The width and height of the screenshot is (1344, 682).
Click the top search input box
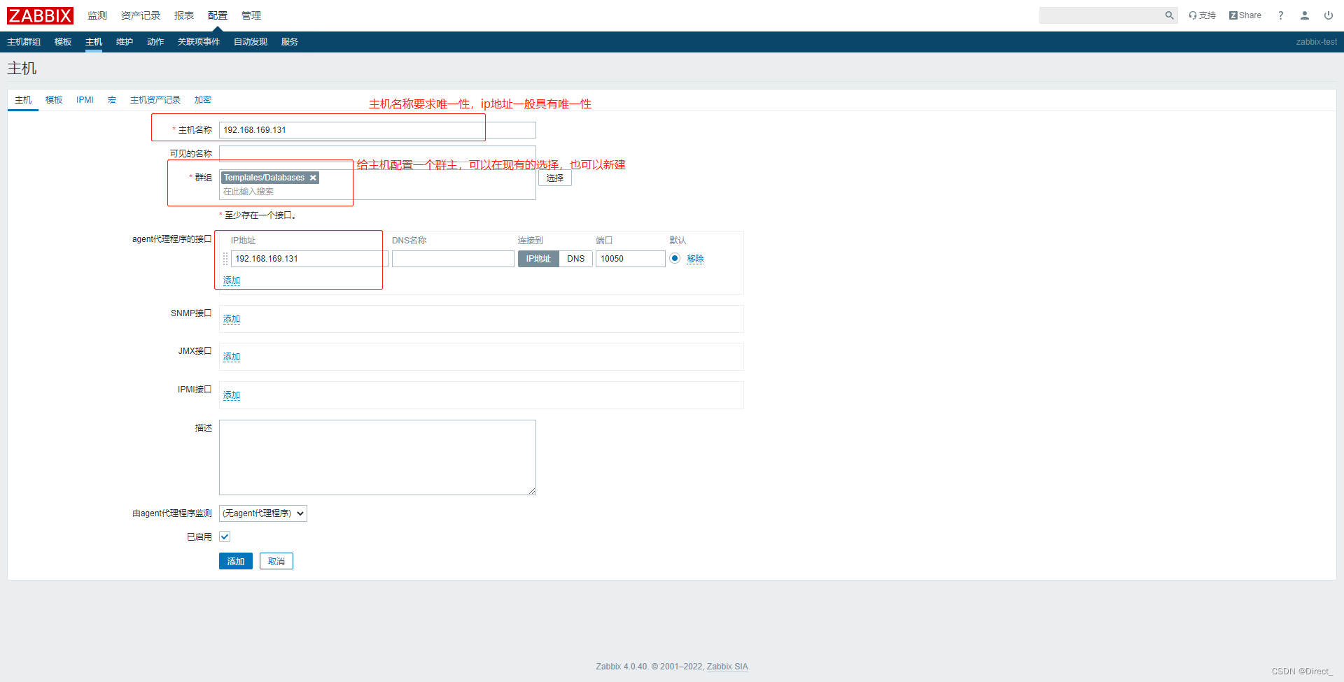click(x=1101, y=15)
